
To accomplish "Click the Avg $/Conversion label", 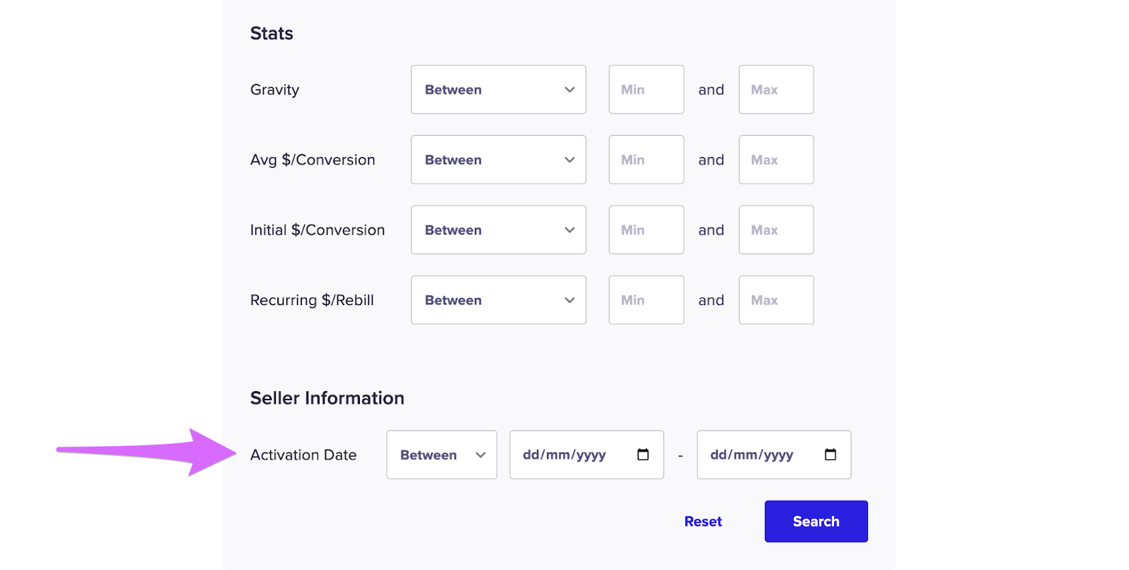I will (313, 160).
